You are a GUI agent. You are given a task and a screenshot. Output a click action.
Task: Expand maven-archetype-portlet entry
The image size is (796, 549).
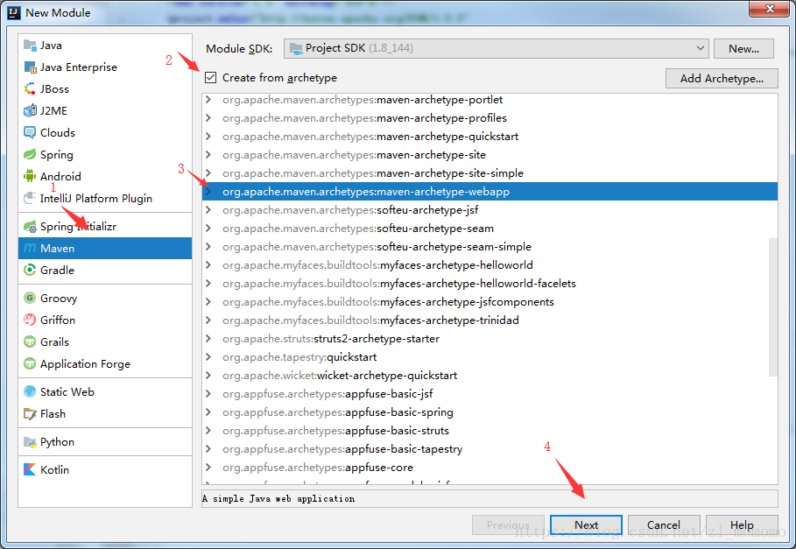click(208, 100)
